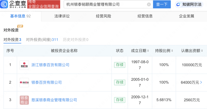
Task: Open the 经营信息 tab
Action: pos(145,16)
